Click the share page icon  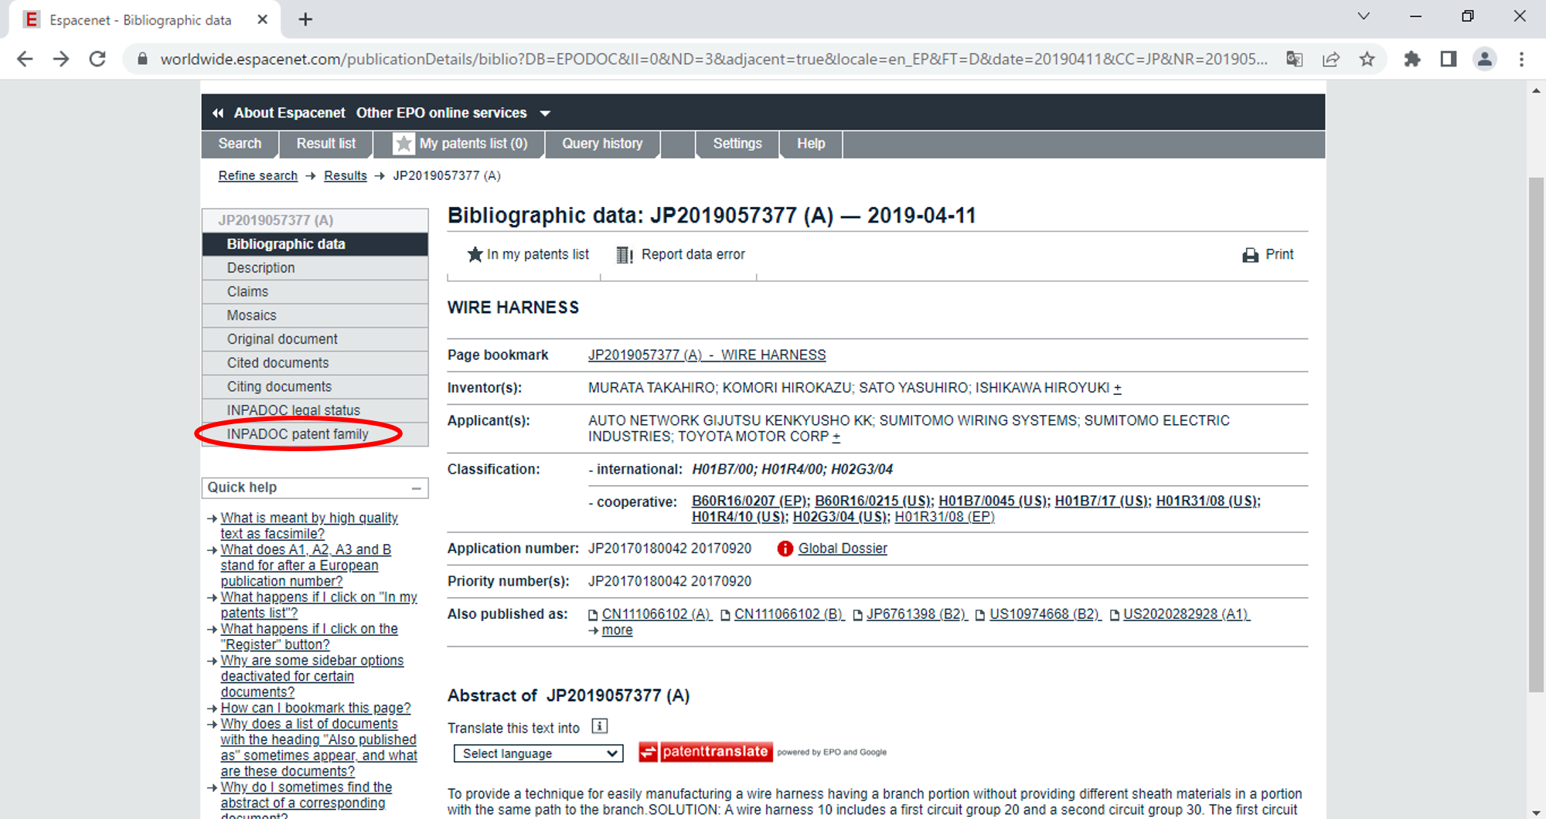[x=1331, y=59]
